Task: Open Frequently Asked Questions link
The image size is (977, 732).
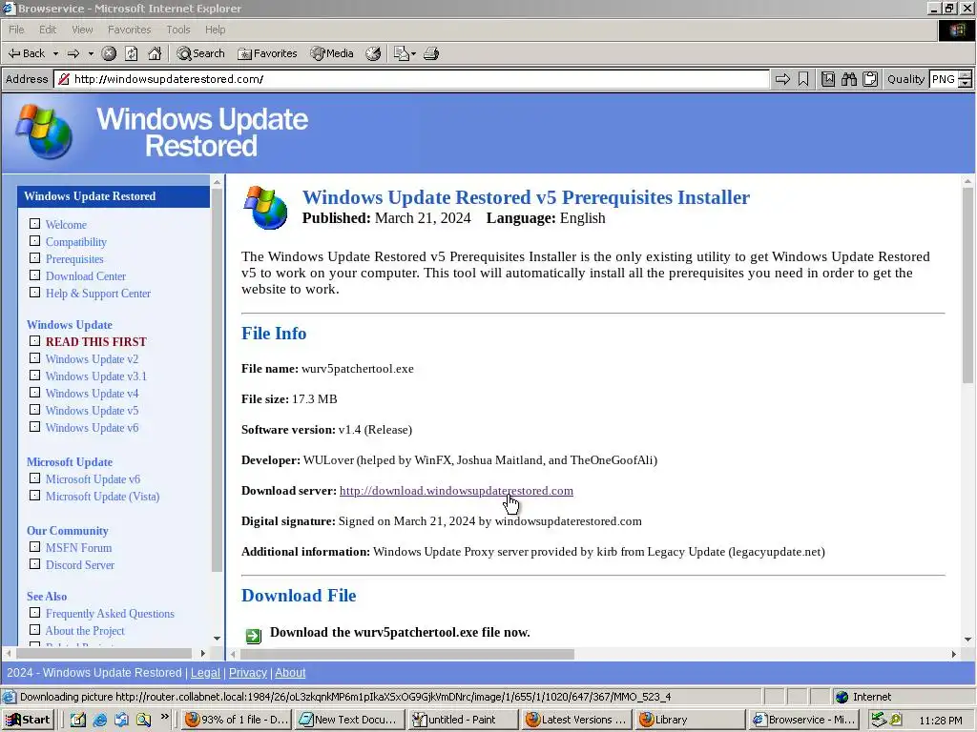Action: [110, 614]
